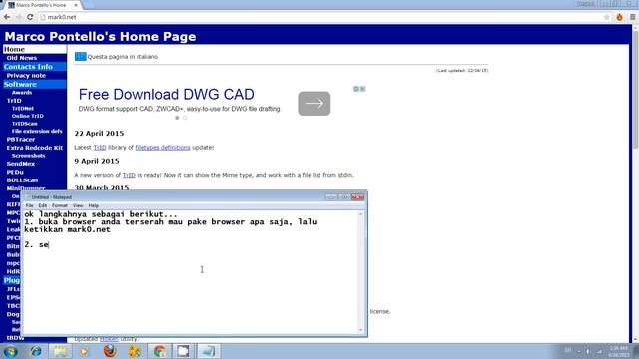Open media player taskbar icon
Image resolution: width=639 pixels, height=359 pixels.
coord(84,351)
